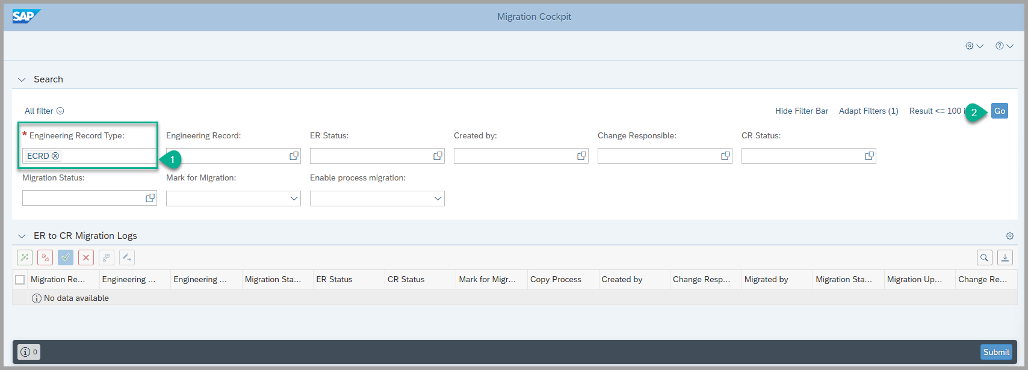Screen dimensions: 1028x370
Task: Click the Hide Filter Bar link
Action: [x=801, y=111]
